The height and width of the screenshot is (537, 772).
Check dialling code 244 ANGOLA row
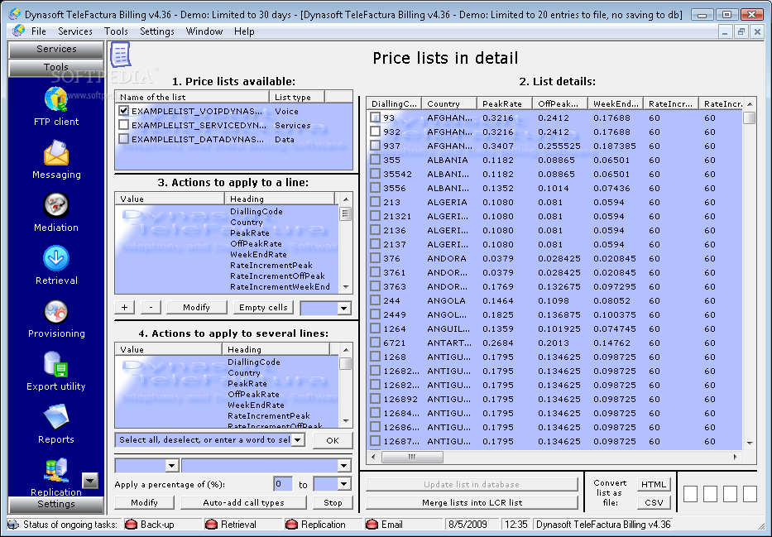pyautogui.click(x=375, y=300)
